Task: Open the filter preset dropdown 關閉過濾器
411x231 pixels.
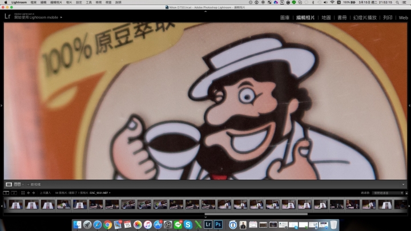Action: (x=388, y=193)
